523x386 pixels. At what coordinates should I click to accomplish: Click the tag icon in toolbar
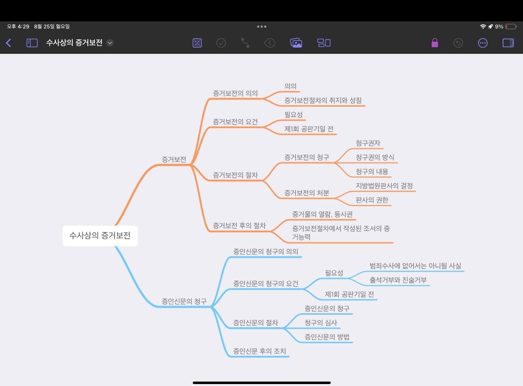[x=269, y=43]
